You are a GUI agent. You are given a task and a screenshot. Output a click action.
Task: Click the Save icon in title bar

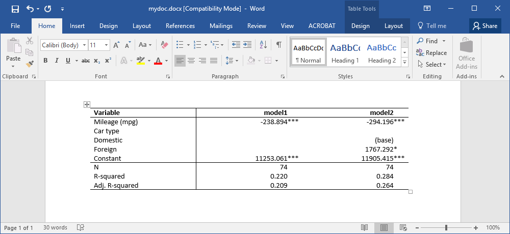15,9
